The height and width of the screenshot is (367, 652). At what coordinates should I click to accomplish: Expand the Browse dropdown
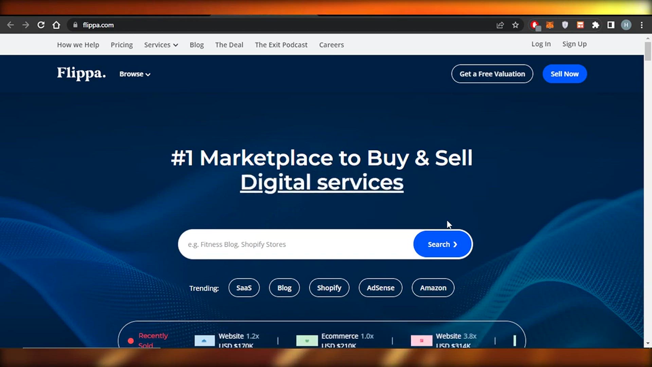tap(135, 74)
